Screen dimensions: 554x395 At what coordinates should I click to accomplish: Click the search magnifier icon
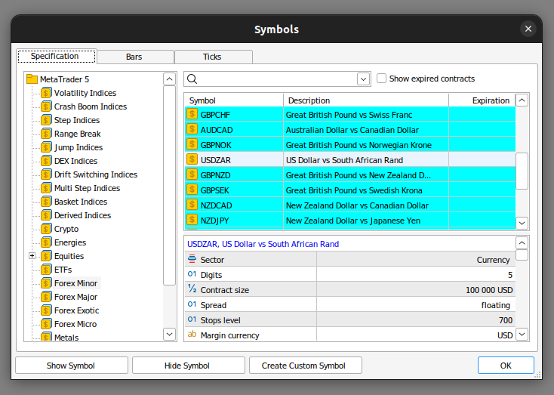coord(192,79)
